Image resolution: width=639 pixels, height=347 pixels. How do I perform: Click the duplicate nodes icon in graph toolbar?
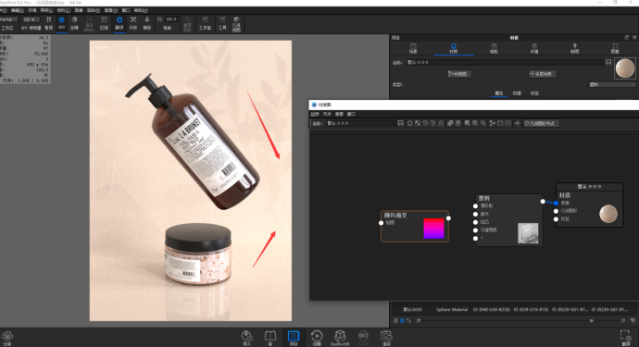click(x=450, y=123)
